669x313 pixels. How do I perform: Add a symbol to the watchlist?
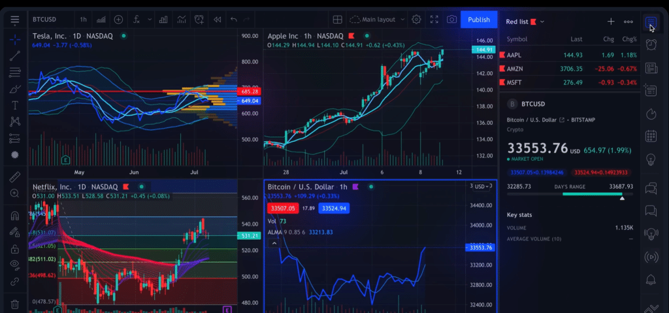pyautogui.click(x=611, y=22)
